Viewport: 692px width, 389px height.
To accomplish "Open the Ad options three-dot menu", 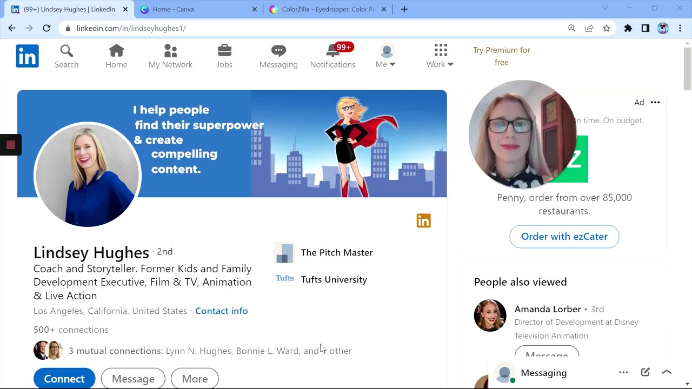I will [x=655, y=102].
